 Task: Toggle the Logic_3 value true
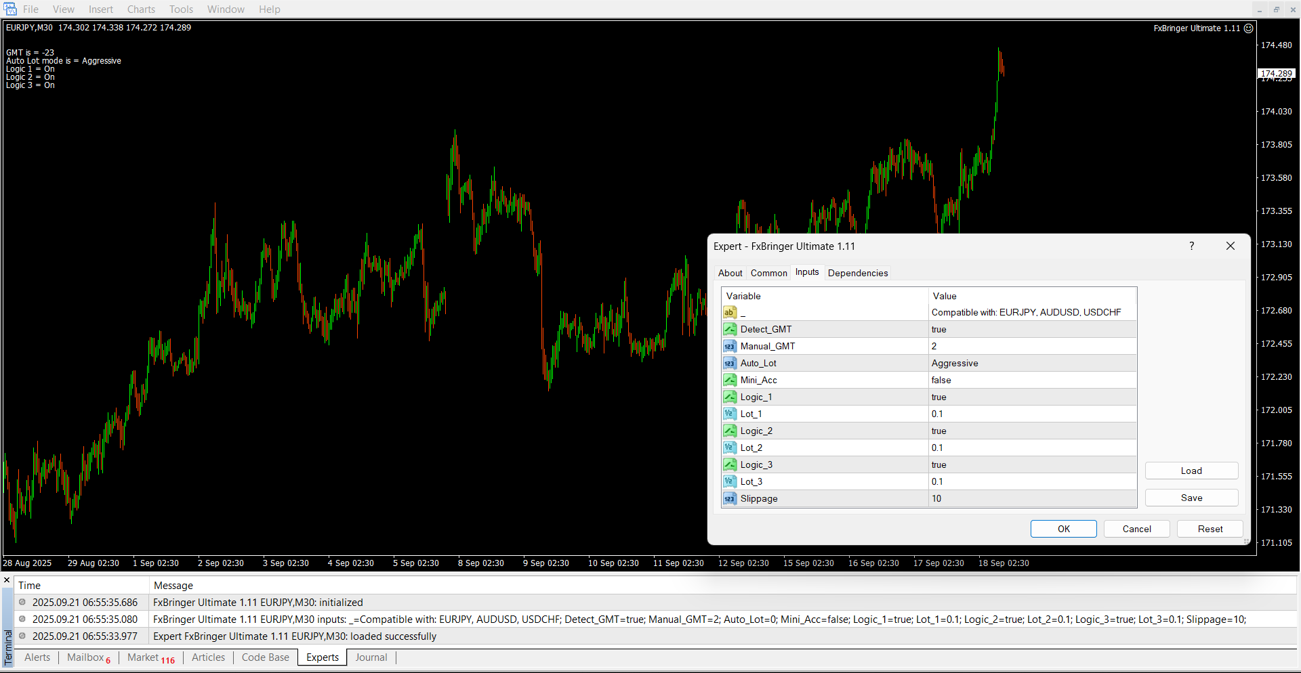[1032, 464]
